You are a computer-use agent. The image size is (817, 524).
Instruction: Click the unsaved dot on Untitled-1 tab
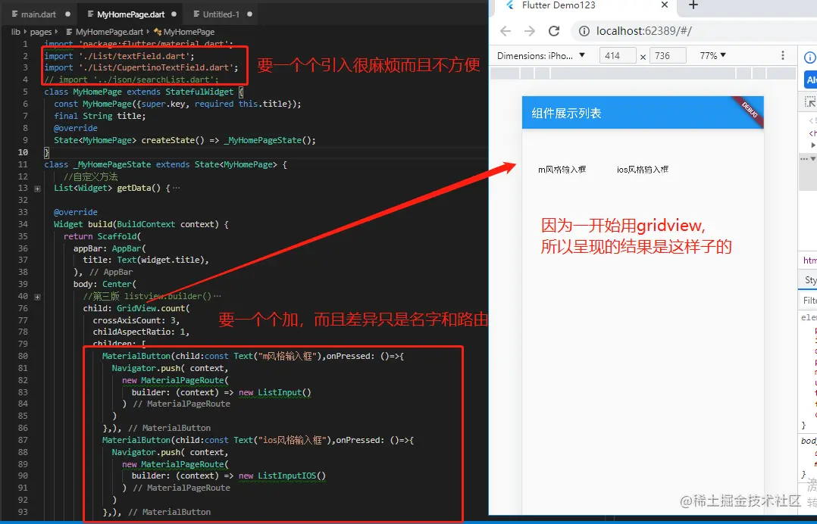coord(249,14)
